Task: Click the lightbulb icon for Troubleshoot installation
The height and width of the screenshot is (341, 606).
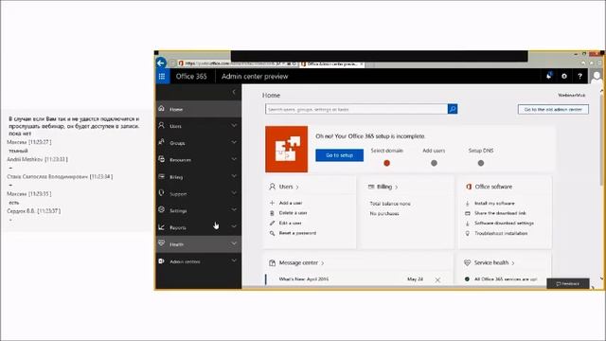Action: point(467,234)
